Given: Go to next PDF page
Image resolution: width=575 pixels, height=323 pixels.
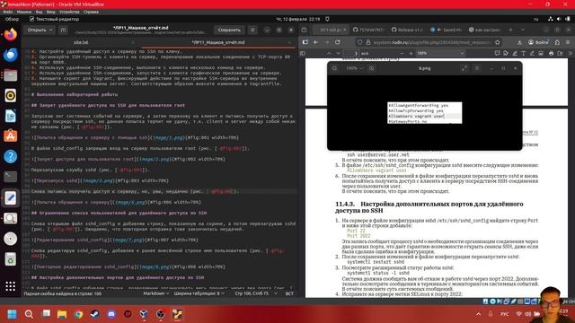Looking at the screenshot, I should click(x=338, y=53).
